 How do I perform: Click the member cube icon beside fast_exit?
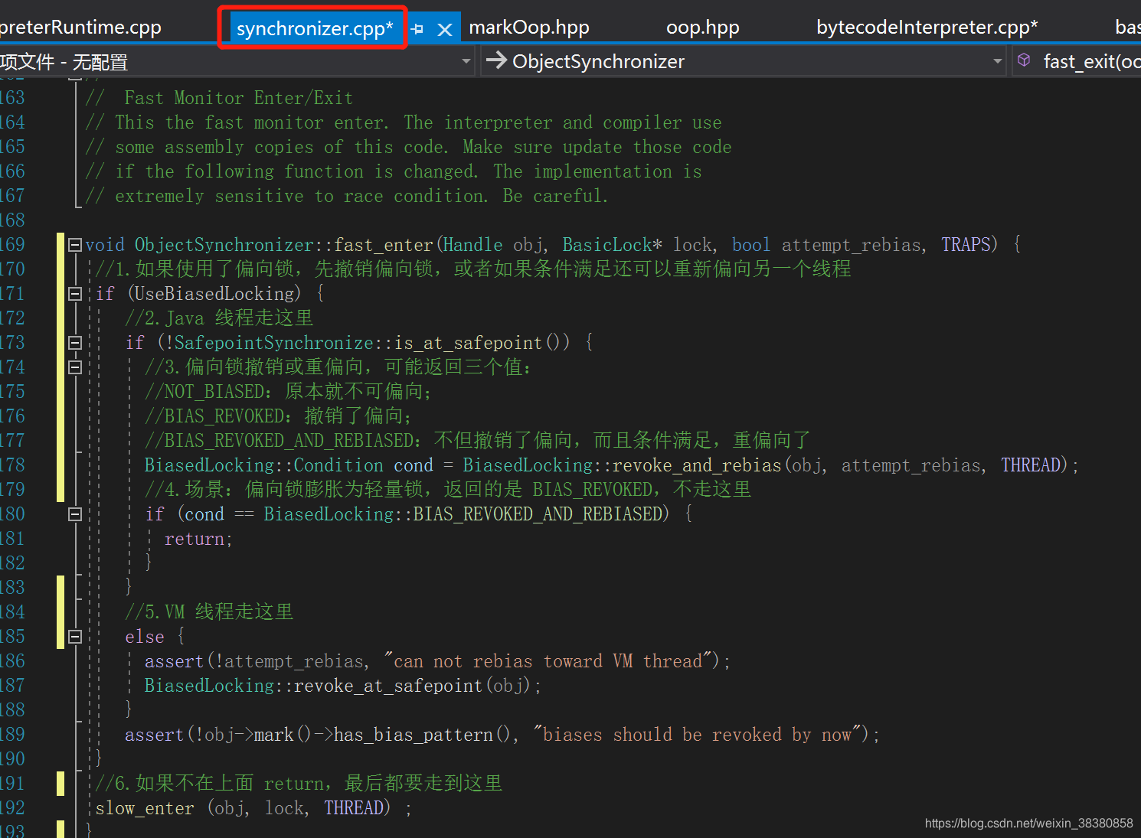point(1024,60)
